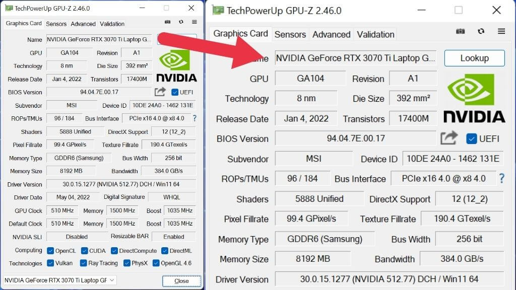Toggle the DirectCompute checkbox
The image size is (516, 290).
coord(114,251)
